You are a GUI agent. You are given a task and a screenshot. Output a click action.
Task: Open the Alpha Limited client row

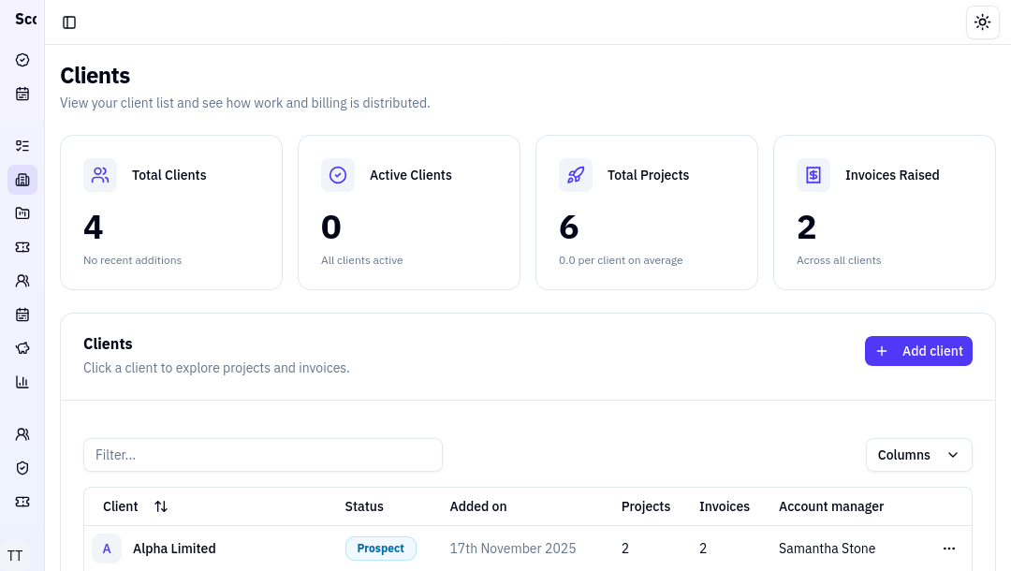tap(174, 549)
